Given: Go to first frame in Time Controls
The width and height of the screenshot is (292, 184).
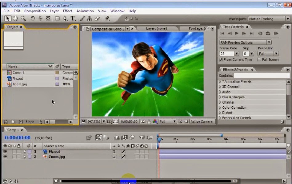Looking at the screenshot, I should pos(222,33).
